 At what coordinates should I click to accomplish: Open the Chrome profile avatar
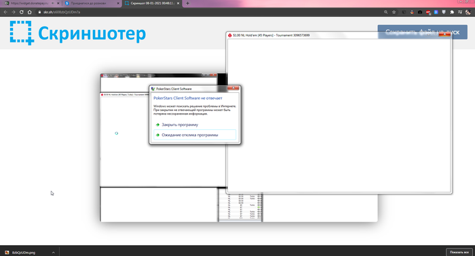[468, 12]
